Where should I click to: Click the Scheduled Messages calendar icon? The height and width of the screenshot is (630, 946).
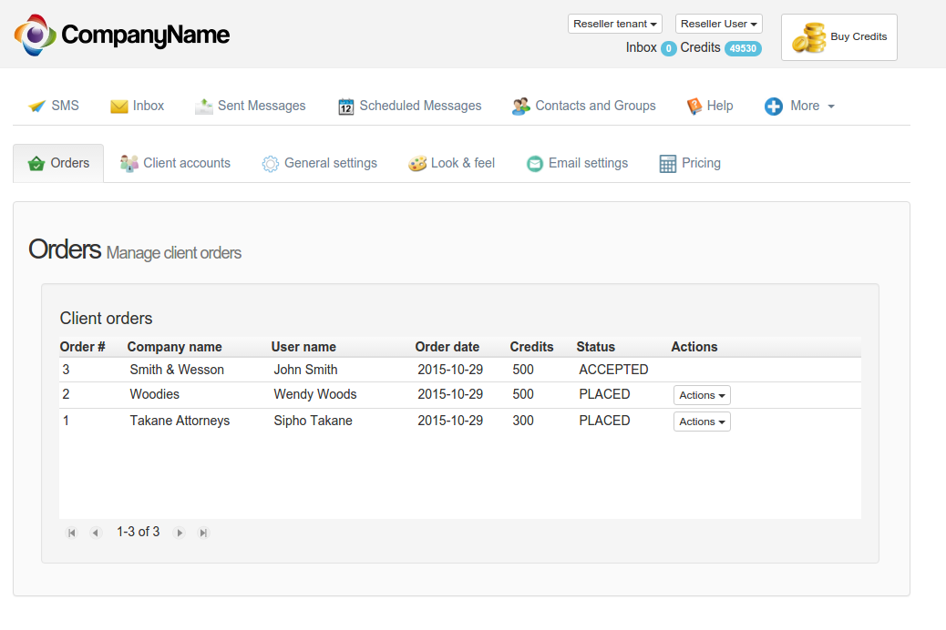coord(345,107)
